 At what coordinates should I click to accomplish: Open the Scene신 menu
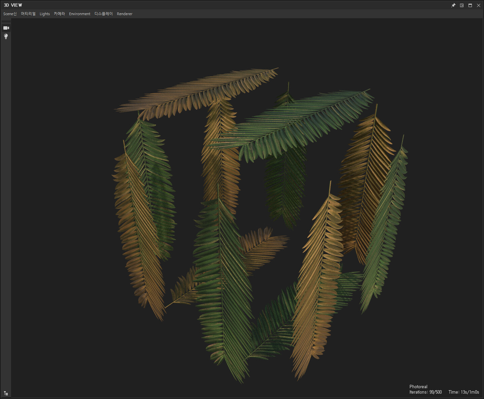pos(10,14)
